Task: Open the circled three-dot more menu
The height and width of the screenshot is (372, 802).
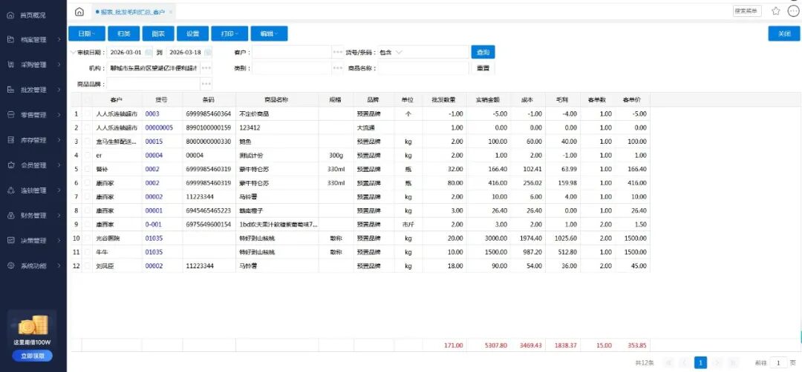Action: coord(793,11)
